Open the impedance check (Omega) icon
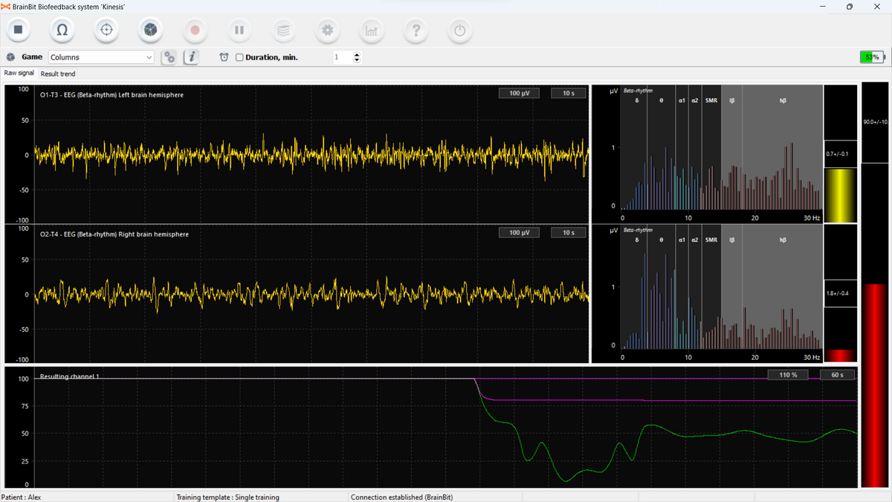892x502 pixels. pos(62,30)
